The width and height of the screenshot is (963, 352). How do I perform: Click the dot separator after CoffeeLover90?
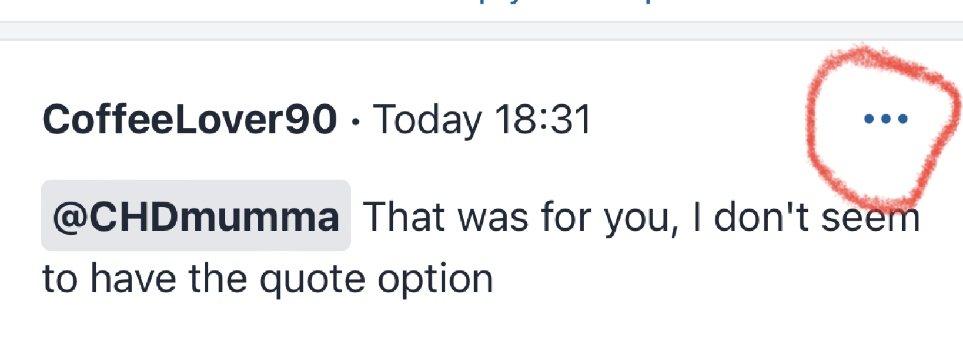[355, 121]
